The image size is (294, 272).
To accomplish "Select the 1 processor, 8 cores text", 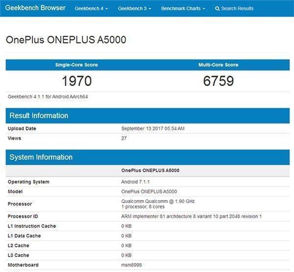I will (143, 207).
